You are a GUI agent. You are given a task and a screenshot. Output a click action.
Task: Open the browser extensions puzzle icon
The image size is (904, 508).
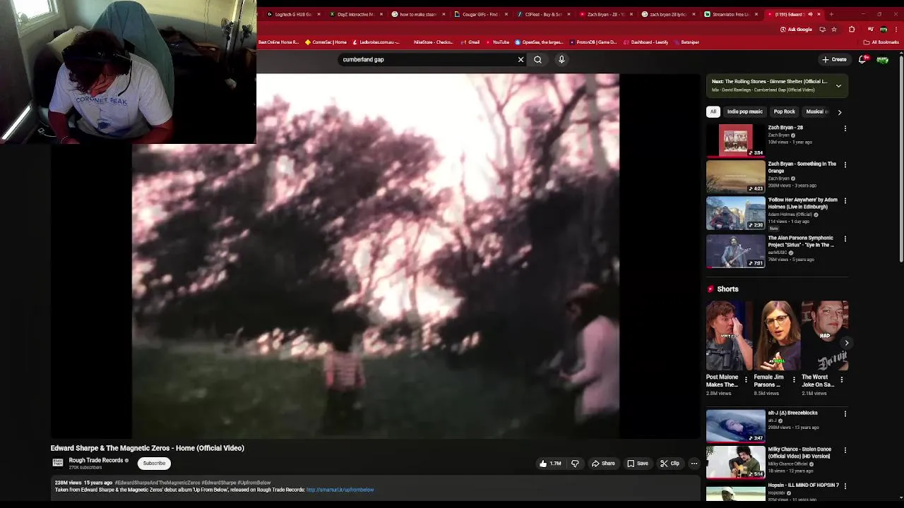852,30
